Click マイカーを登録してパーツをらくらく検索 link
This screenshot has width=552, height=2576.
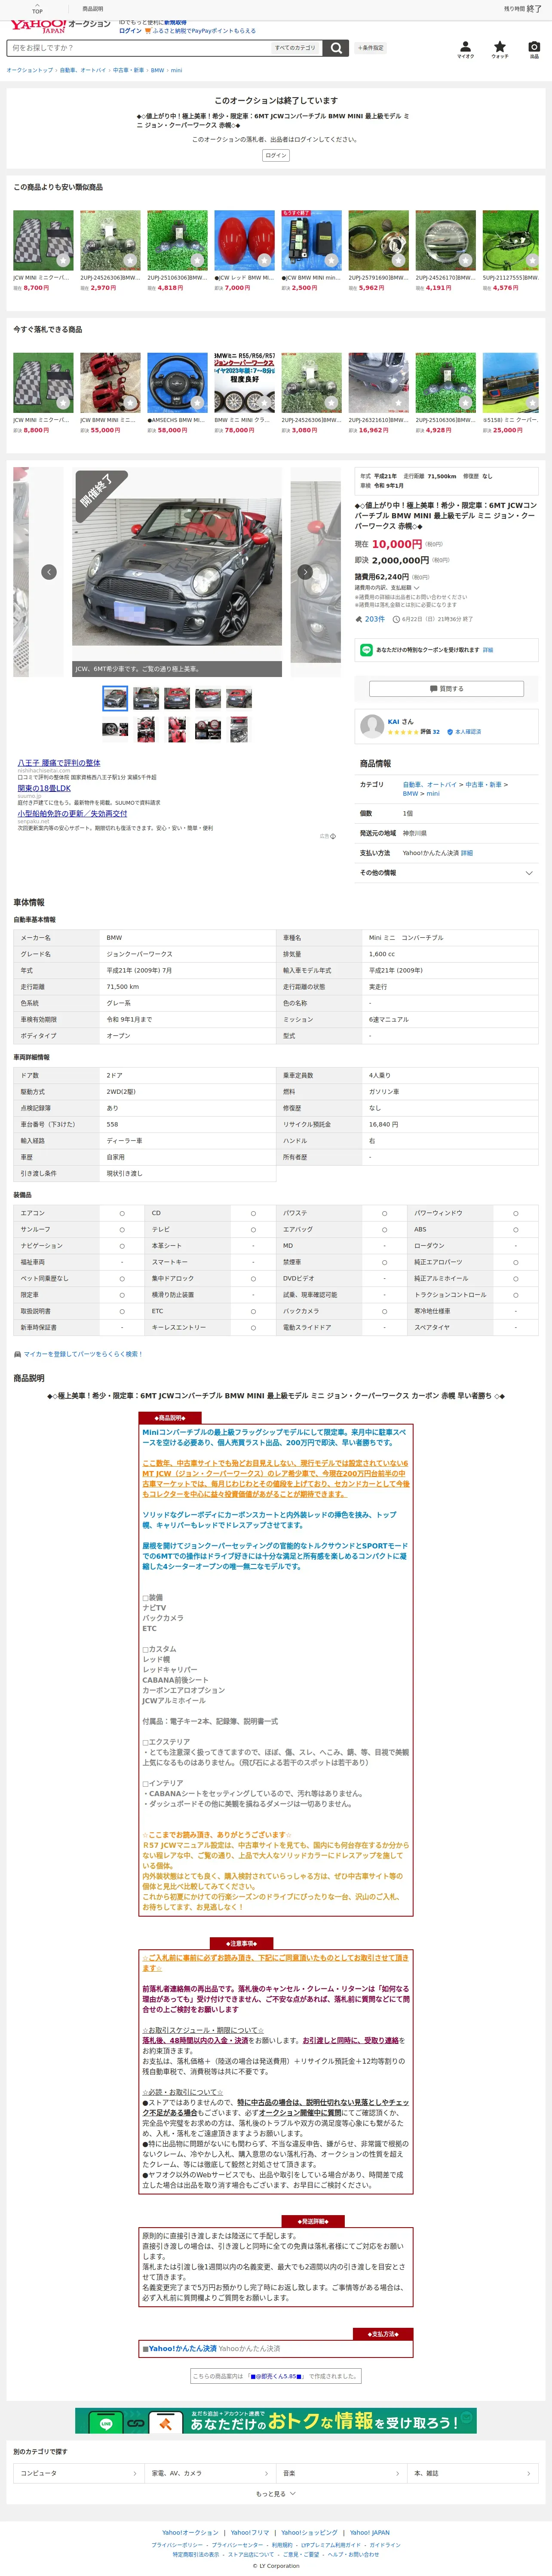pos(83,1354)
